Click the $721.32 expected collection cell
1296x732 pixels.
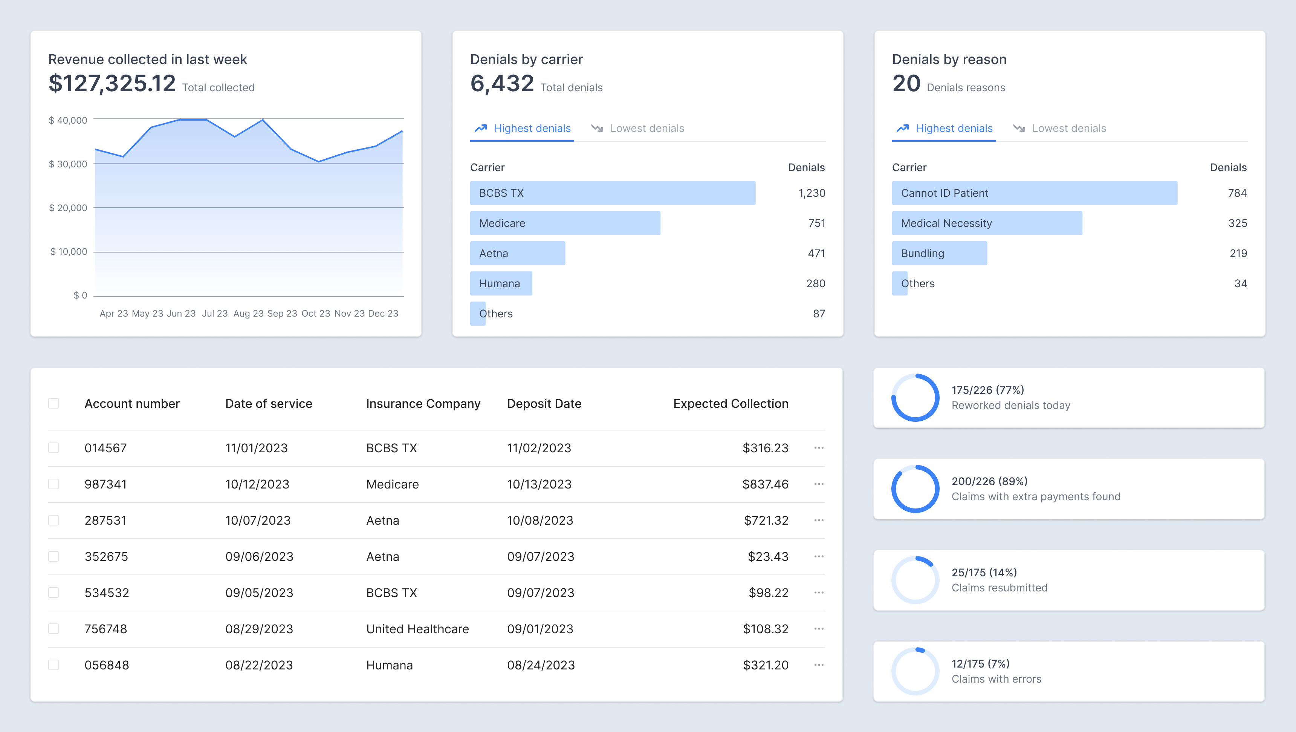coord(766,521)
